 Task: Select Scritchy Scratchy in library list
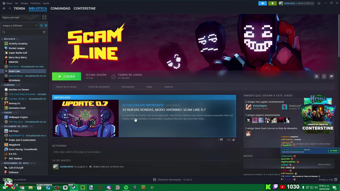point(18,44)
